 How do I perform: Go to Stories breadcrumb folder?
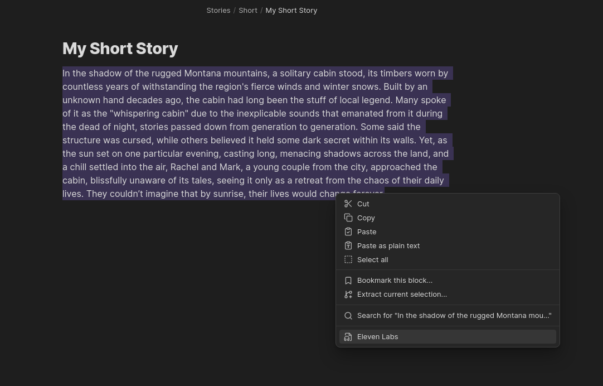tap(218, 11)
